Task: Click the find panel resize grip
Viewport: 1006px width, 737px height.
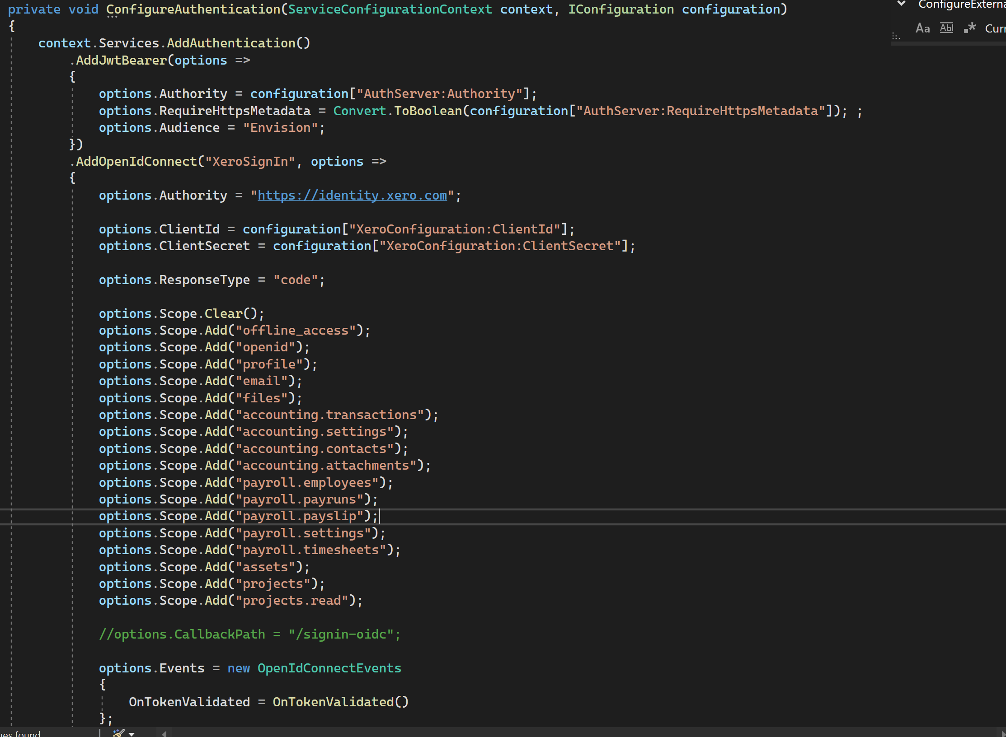Action: point(896,37)
